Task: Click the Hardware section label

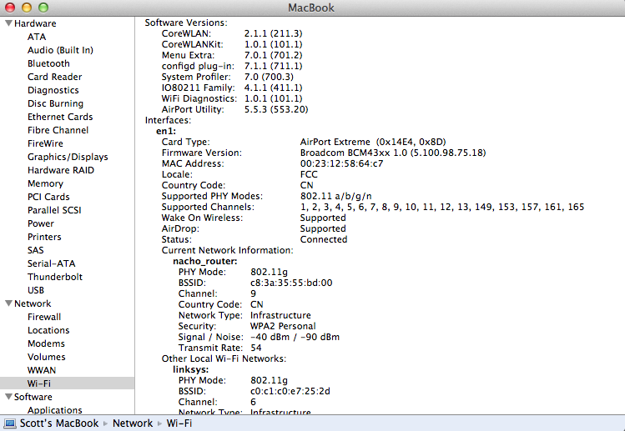Action: click(x=35, y=23)
